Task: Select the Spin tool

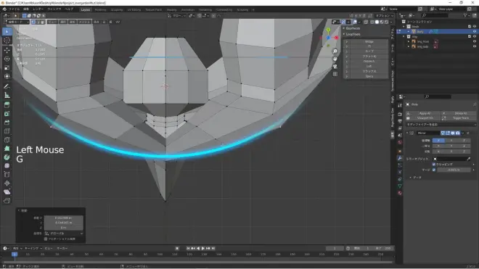Action: tap(7, 157)
